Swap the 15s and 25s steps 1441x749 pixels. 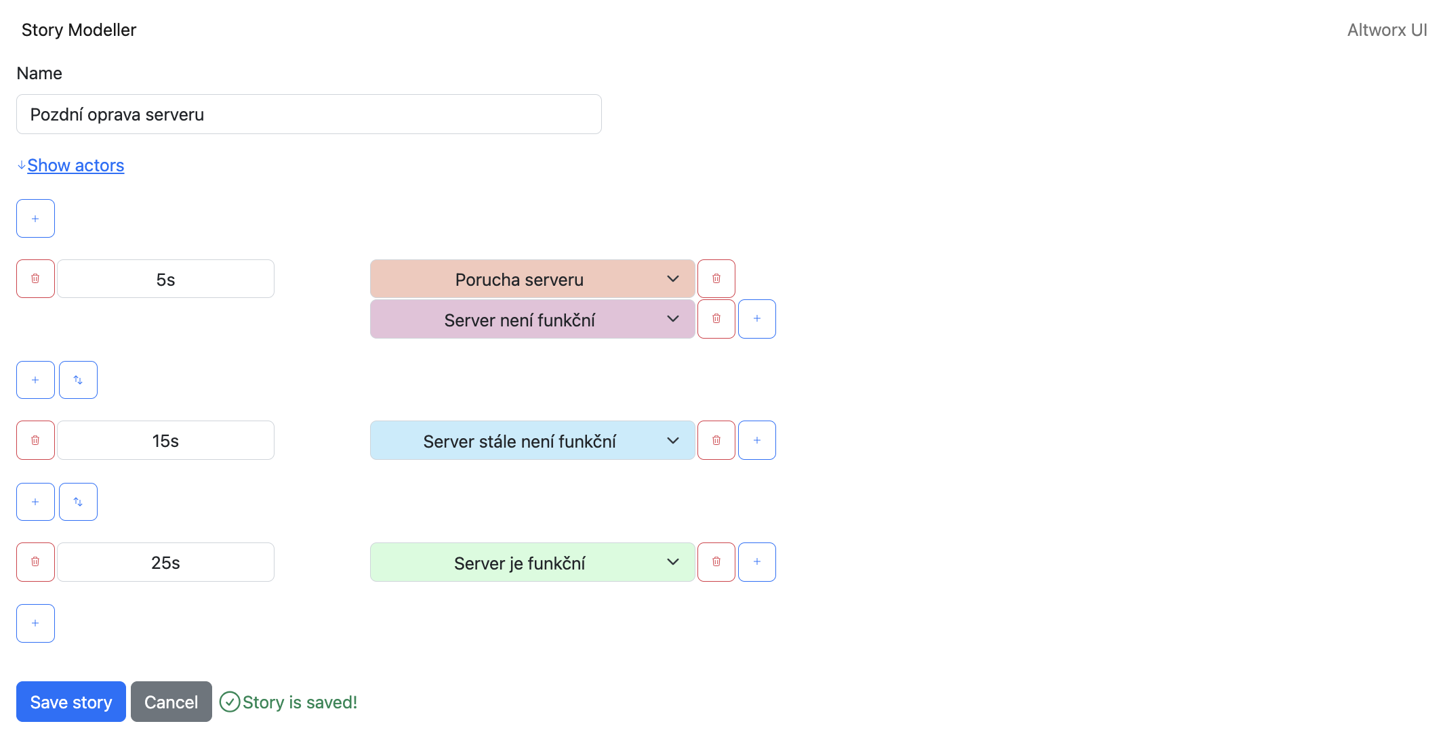click(x=78, y=502)
